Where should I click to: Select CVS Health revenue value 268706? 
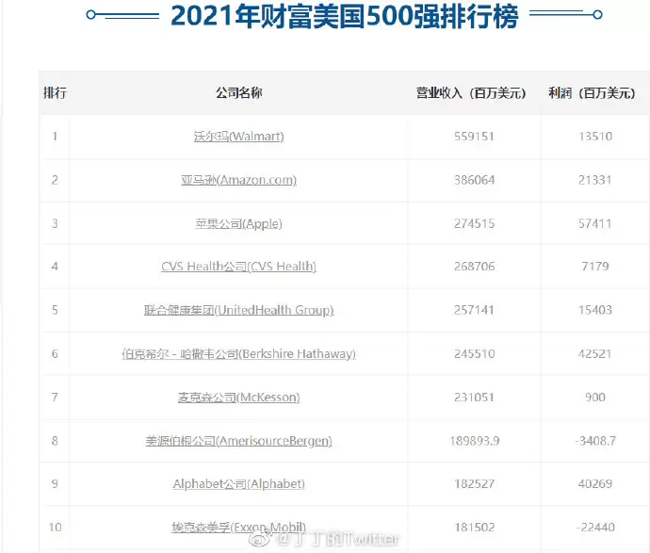[474, 267]
